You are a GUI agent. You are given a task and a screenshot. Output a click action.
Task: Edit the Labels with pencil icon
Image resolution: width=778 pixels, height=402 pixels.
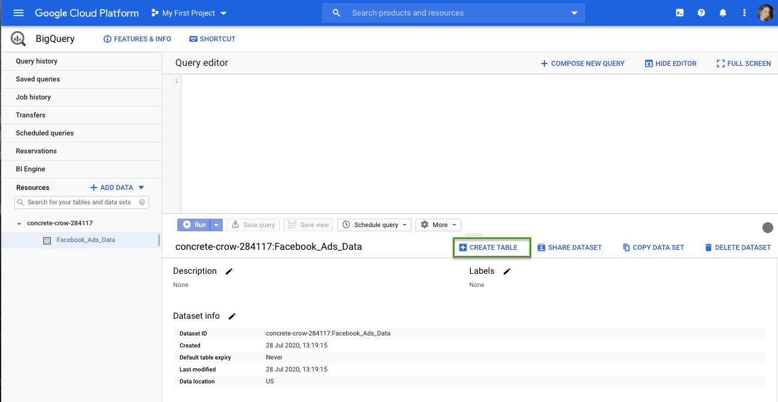coord(507,271)
